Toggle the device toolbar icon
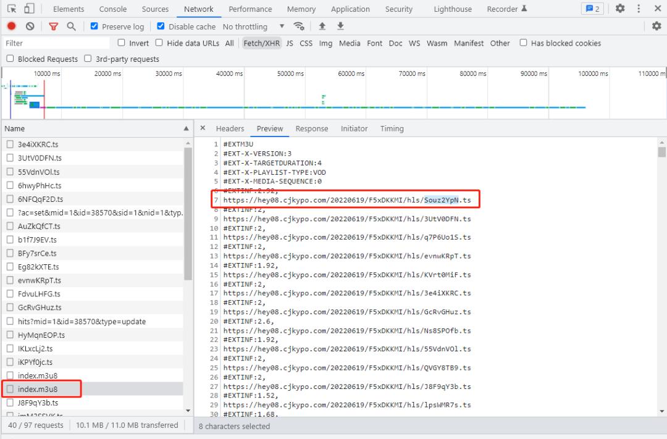This screenshot has width=667, height=439. click(29, 9)
